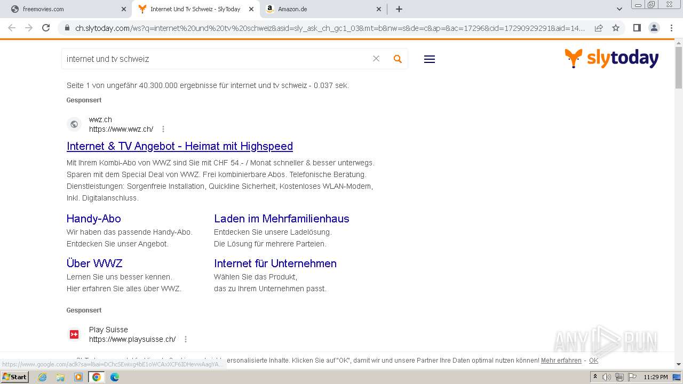The image size is (683, 384).
Task: Click the share page icon
Action: click(x=599, y=28)
